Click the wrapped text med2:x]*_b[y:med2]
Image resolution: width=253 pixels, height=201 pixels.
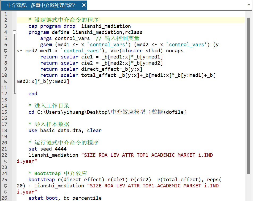click(x=43, y=81)
